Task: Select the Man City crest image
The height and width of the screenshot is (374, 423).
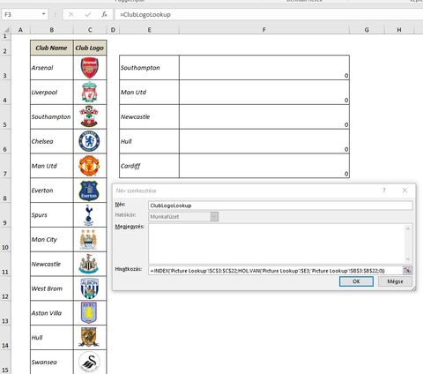Action: coord(89,239)
